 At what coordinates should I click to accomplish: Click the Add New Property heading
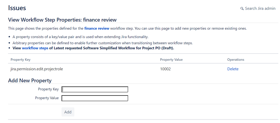pyautogui.click(x=30, y=81)
